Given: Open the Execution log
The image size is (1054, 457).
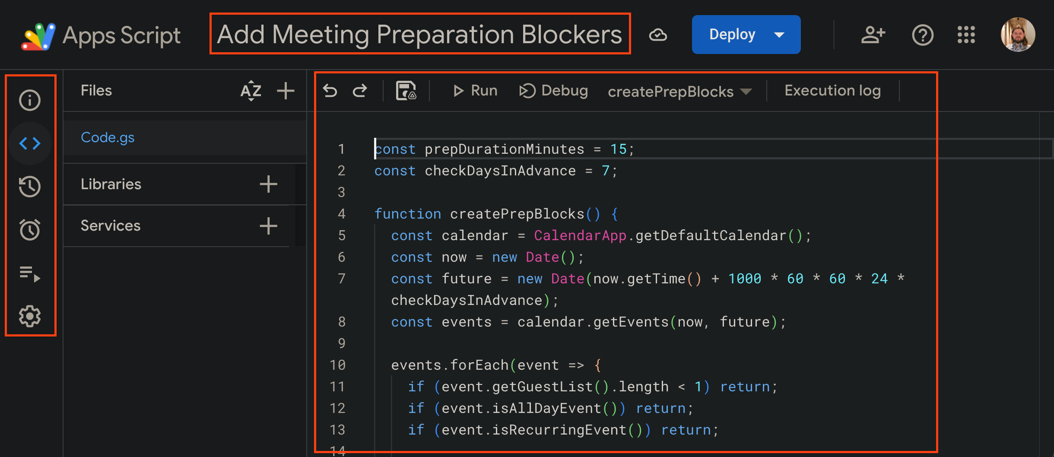Looking at the screenshot, I should (833, 90).
